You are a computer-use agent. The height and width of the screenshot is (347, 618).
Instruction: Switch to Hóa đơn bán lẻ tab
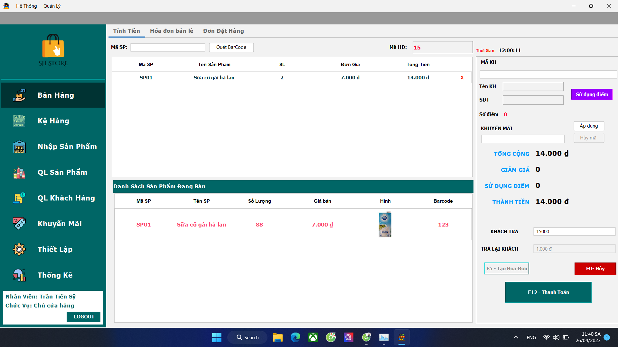[x=171, y=31]
